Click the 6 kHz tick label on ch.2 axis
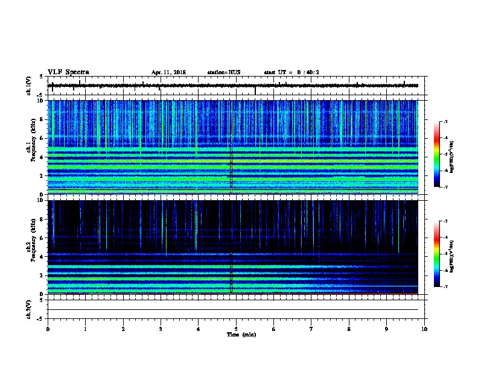Screen dimensions: 478x369 tap(42, 238)
